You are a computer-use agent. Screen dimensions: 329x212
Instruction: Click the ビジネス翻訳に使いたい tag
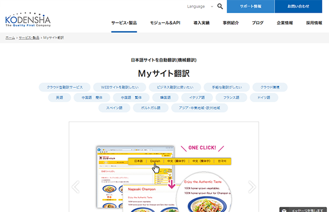click(175, 87)
